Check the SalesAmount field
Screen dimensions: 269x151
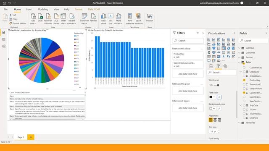pos(244,89)
